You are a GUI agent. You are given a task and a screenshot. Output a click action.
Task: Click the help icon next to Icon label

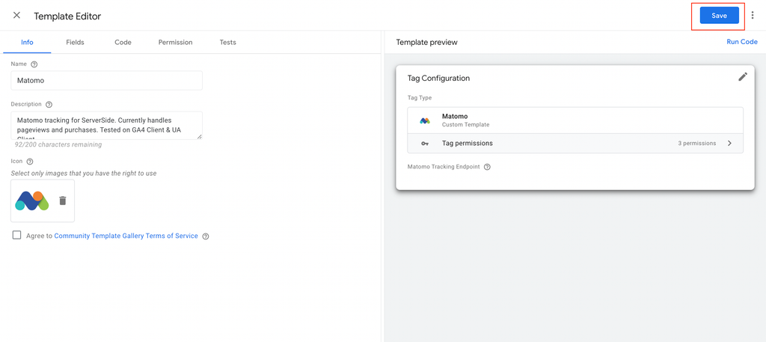pyautogui.click(x=29, y=161)
